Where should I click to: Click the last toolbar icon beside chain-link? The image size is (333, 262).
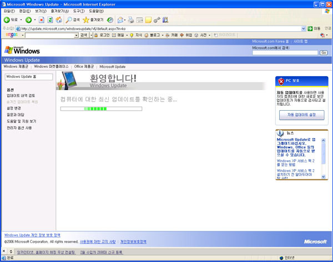[x=165, y=20]
